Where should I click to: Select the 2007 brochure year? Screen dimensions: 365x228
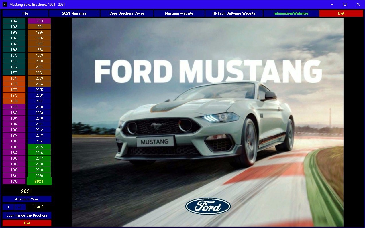[x=39, y=101]
